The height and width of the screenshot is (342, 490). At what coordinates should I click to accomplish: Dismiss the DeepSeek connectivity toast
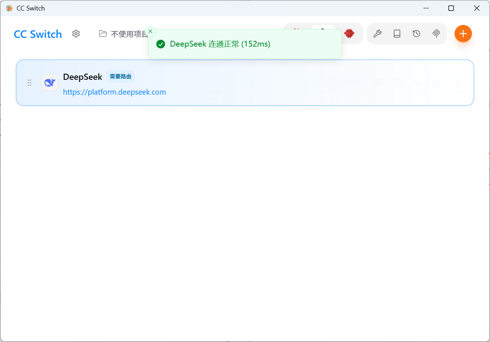[151, 31]
